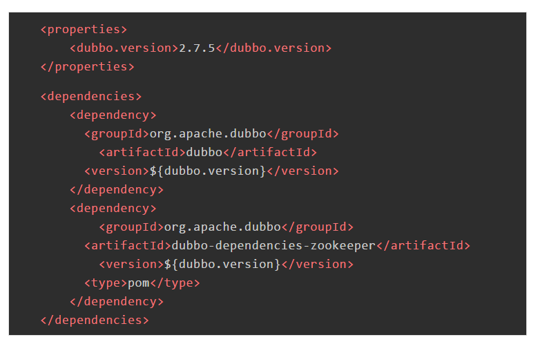Image resolution: width=538 pixels, height=344 pixels.
Task: Click the opening type tag
Action: (106, 283)
